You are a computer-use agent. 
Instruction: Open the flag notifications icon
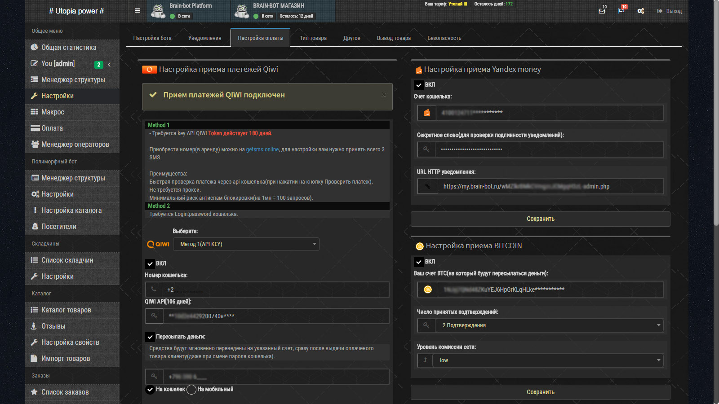click(x=621, y=11)
